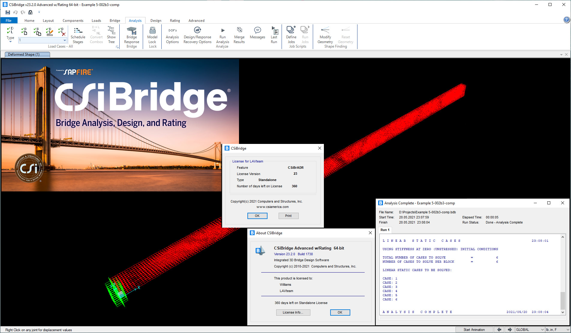Open view window list dropdown arrow
This screenshot has height=333, width=571.
point(561,54)
